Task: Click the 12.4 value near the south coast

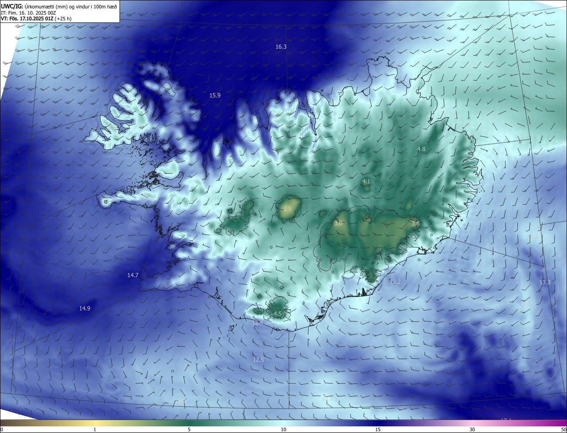Action: 257,323
